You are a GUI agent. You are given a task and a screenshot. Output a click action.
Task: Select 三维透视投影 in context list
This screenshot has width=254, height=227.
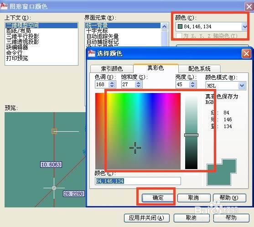pyautogui.click(x=41, y=42)
